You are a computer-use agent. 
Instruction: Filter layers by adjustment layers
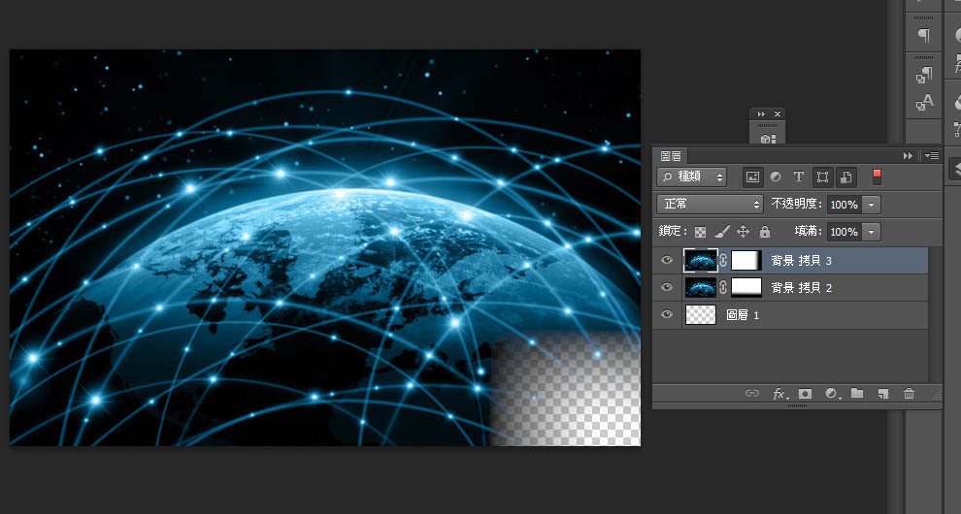tap(776, 177)
